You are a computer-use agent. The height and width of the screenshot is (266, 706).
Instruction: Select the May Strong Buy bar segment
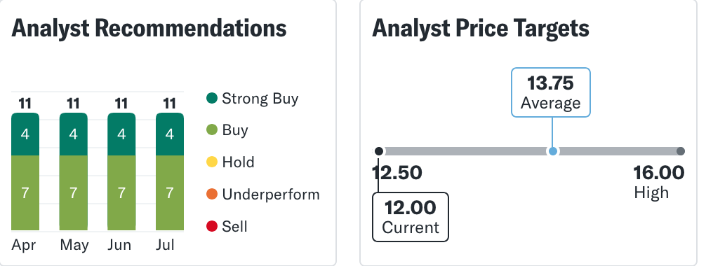coord(74,134)
